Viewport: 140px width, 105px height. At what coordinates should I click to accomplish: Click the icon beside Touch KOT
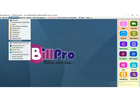tap(11, 36)
